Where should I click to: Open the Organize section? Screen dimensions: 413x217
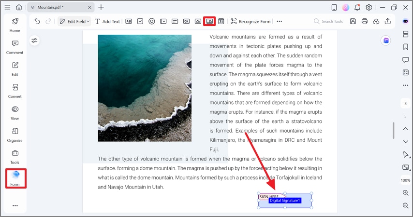click(15, 136)
